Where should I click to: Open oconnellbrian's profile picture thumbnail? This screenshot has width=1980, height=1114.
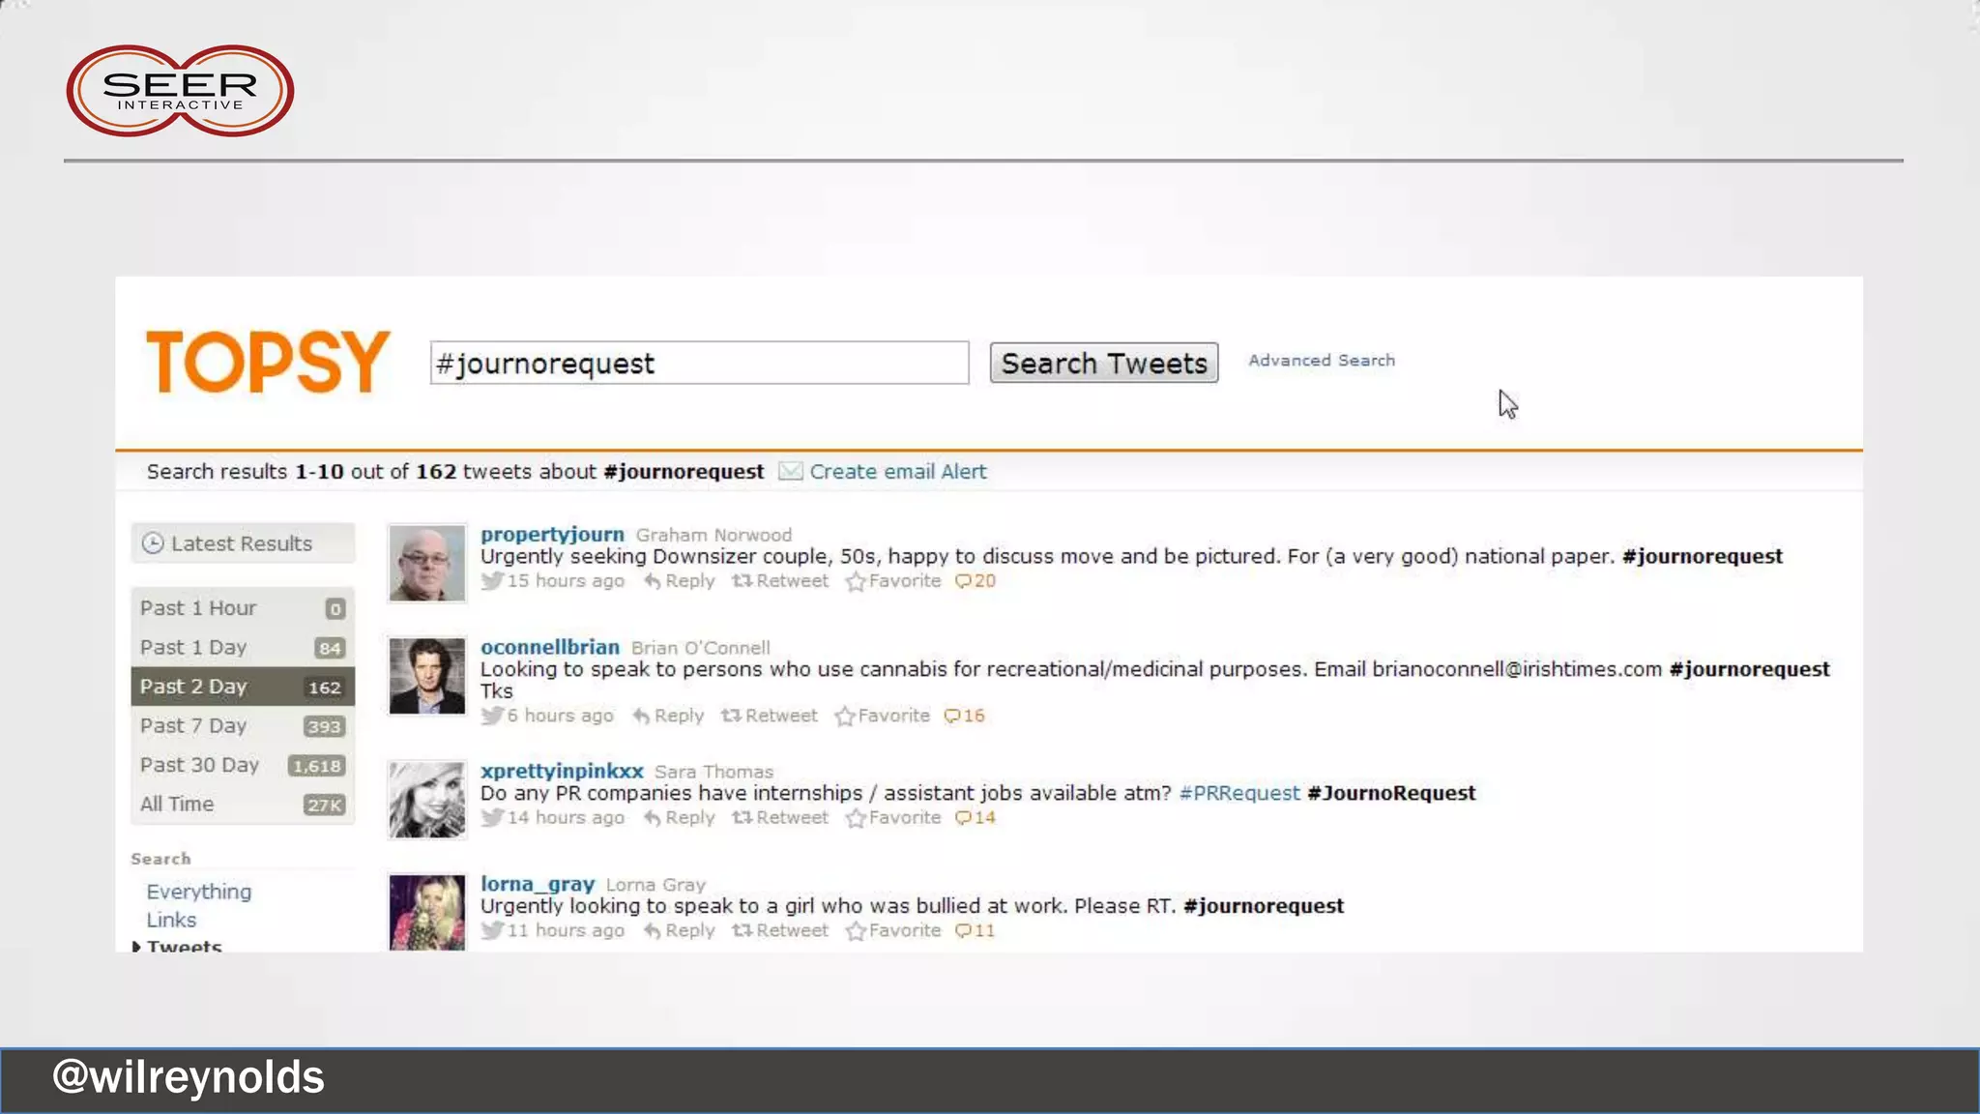pyautogui.click(x=426, y=676)
